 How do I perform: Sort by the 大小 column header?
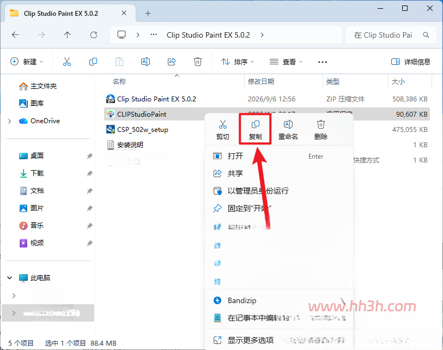tap(398, 82)
